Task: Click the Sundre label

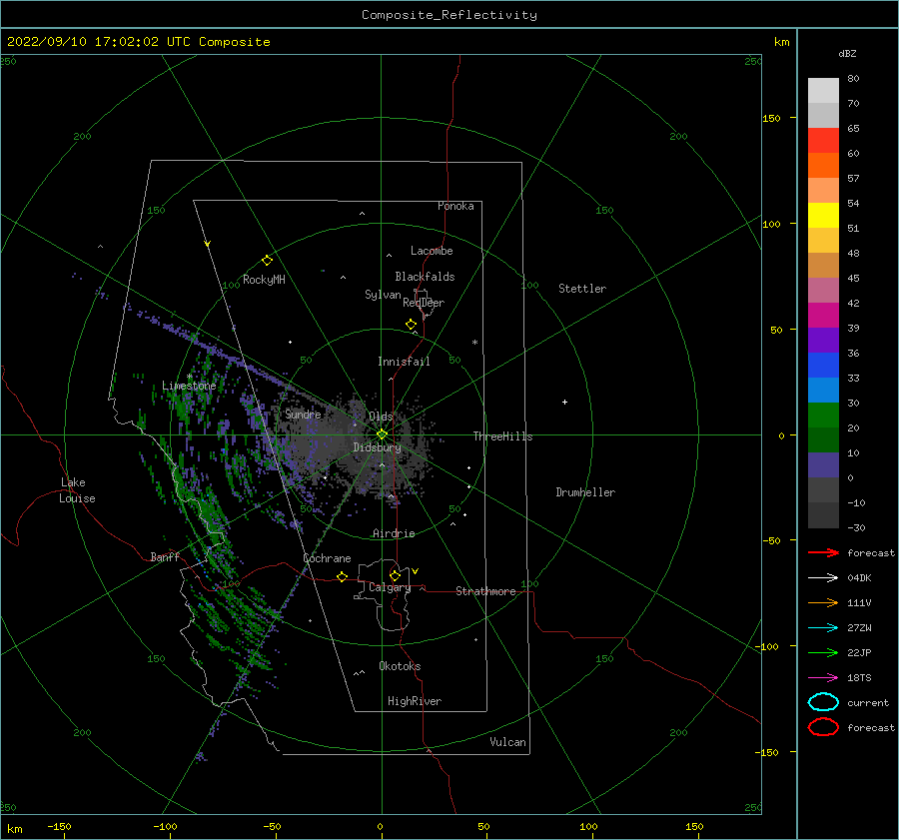Action: point(303,414)
